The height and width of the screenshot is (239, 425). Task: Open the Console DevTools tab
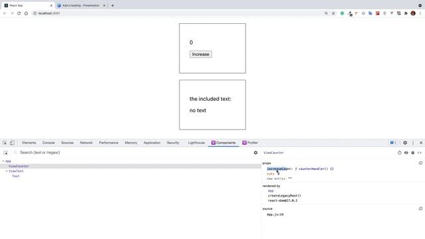point(48,143)
